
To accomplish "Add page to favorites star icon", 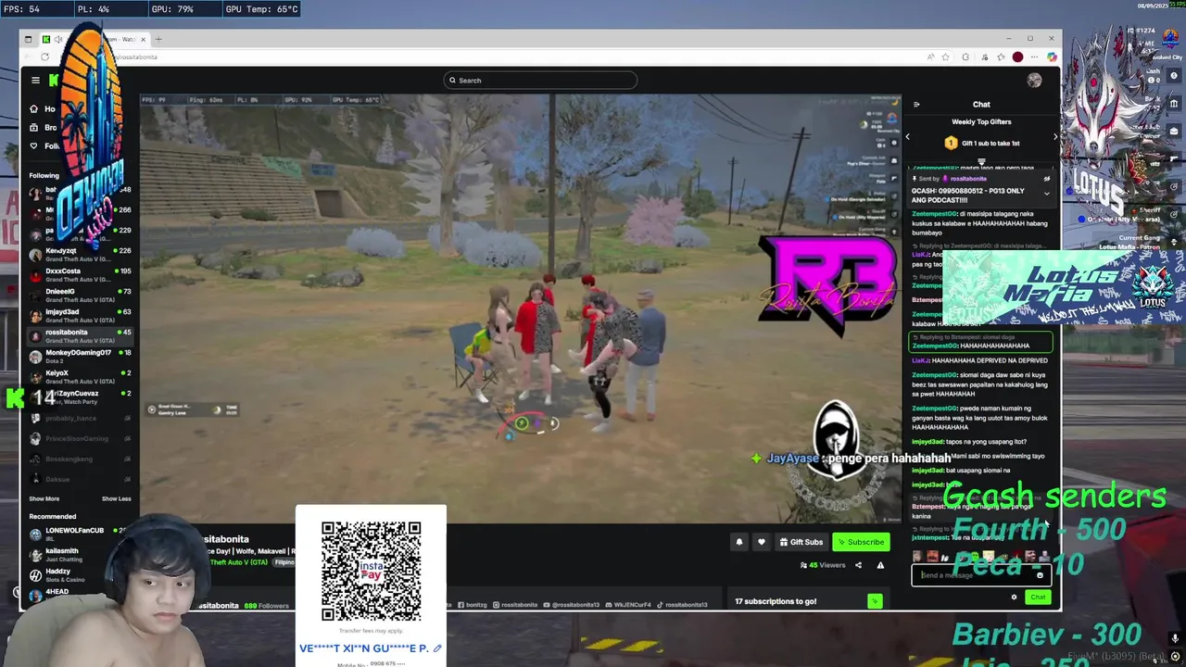I will tap(946, 57).
